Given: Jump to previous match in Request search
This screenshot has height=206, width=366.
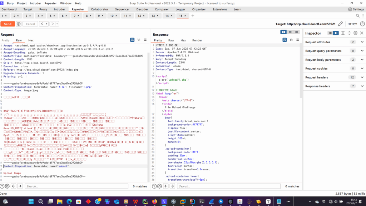Looking at the screenshot, I should pyautogui.click(x=14, y=186).
